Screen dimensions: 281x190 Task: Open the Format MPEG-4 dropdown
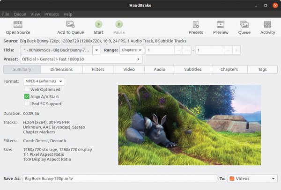click(x=44, y=81)
